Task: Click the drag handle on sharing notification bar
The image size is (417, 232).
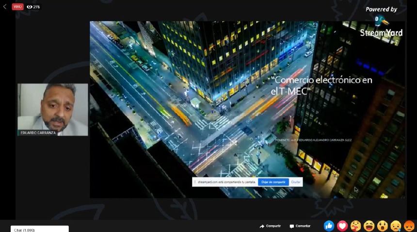Action: click(195, 182)
